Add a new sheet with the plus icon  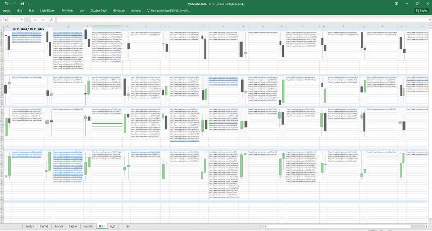pyautogui.click(x=127, y=226)
